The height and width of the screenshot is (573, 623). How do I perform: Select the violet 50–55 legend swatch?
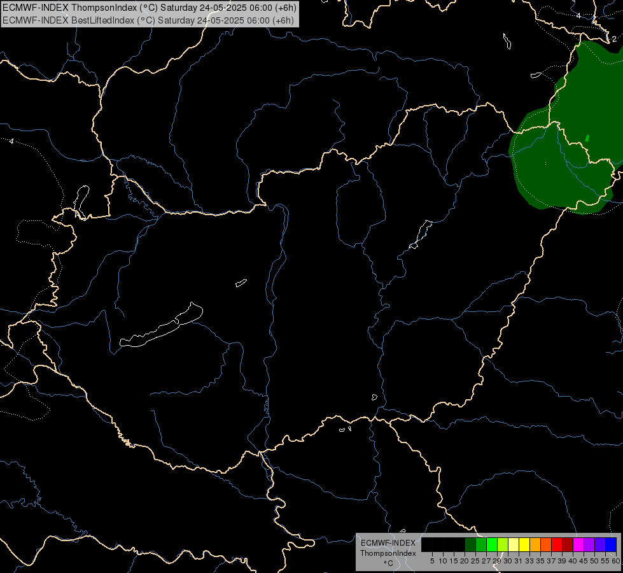[x=600, y=544]
